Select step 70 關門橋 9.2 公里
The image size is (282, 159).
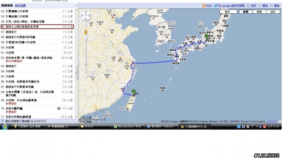[37, 110]
